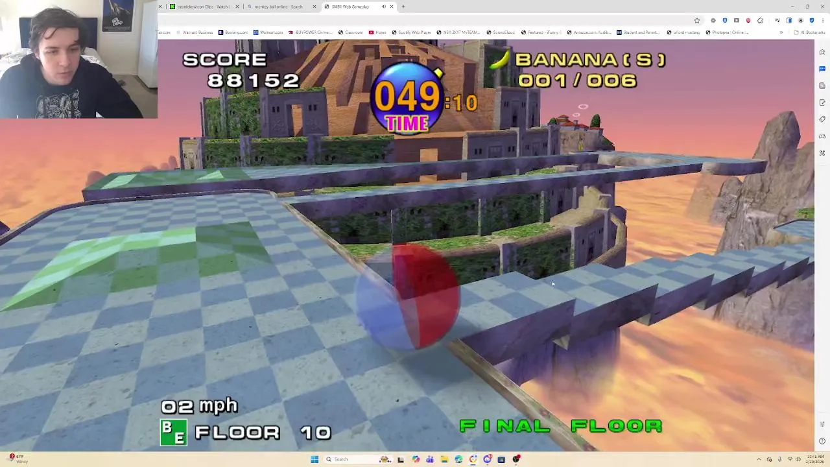Open the iBUYPOWER bookmark

click(310, 32)
